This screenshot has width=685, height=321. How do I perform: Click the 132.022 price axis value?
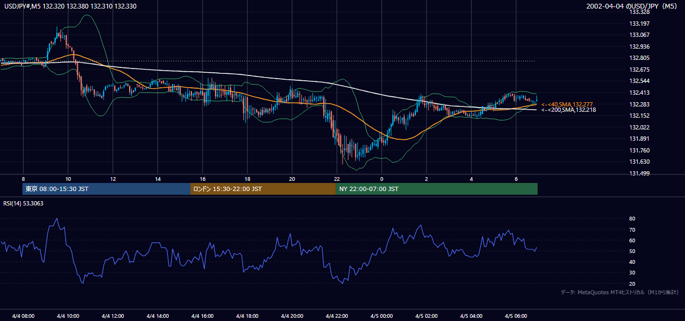639,127
